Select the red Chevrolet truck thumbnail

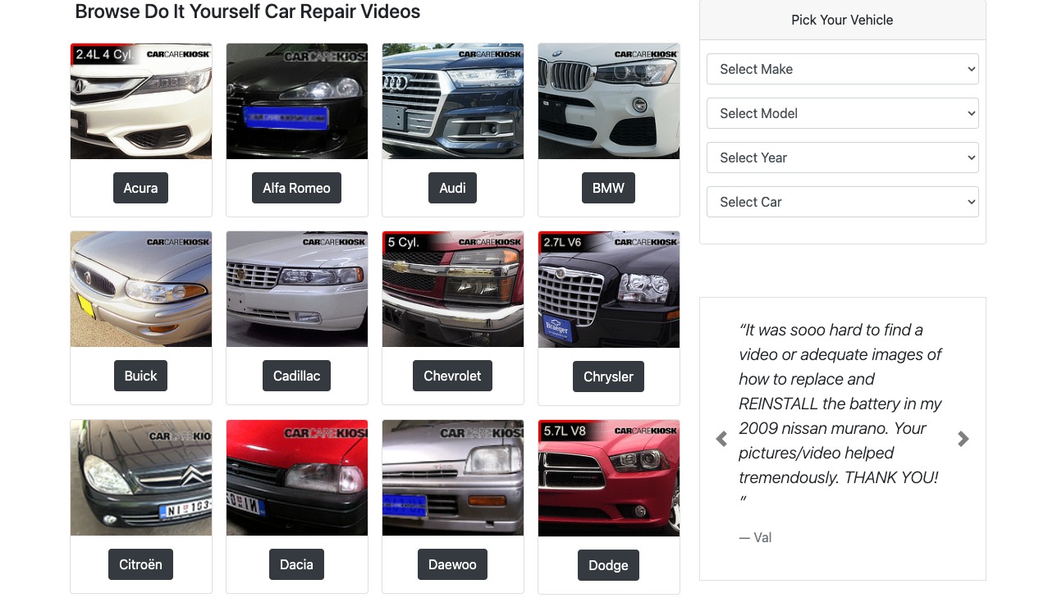(453, 289)
